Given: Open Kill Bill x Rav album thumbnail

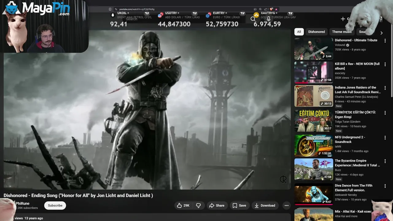Looking at the screenshot, I should (313, 72).
